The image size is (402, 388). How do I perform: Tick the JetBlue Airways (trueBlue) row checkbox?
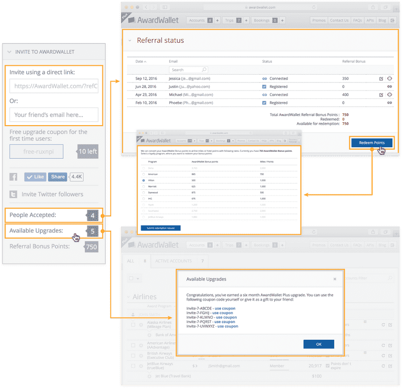tap(133, 366)
